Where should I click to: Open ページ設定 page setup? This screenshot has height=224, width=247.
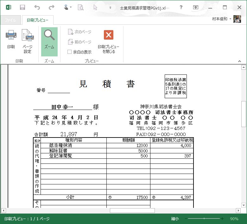point(28,41)
